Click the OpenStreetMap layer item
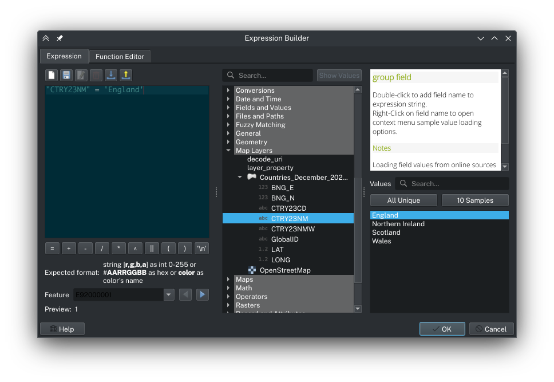Screen dimensions: 554x382 pyautogui.click(x=284, y=270)
